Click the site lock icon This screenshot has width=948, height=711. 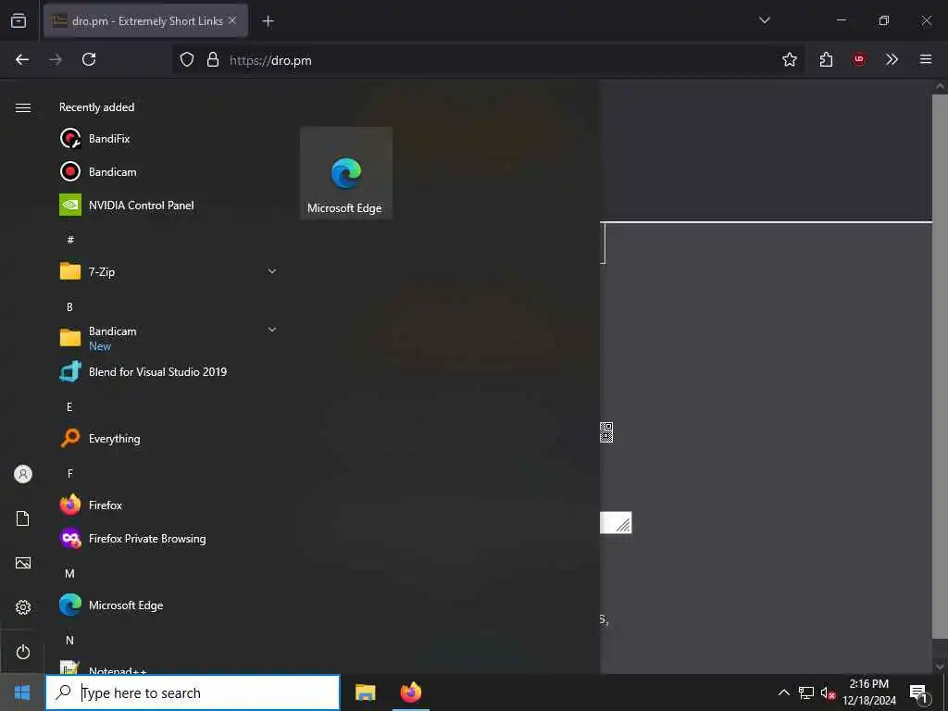[x=213, y=59]
